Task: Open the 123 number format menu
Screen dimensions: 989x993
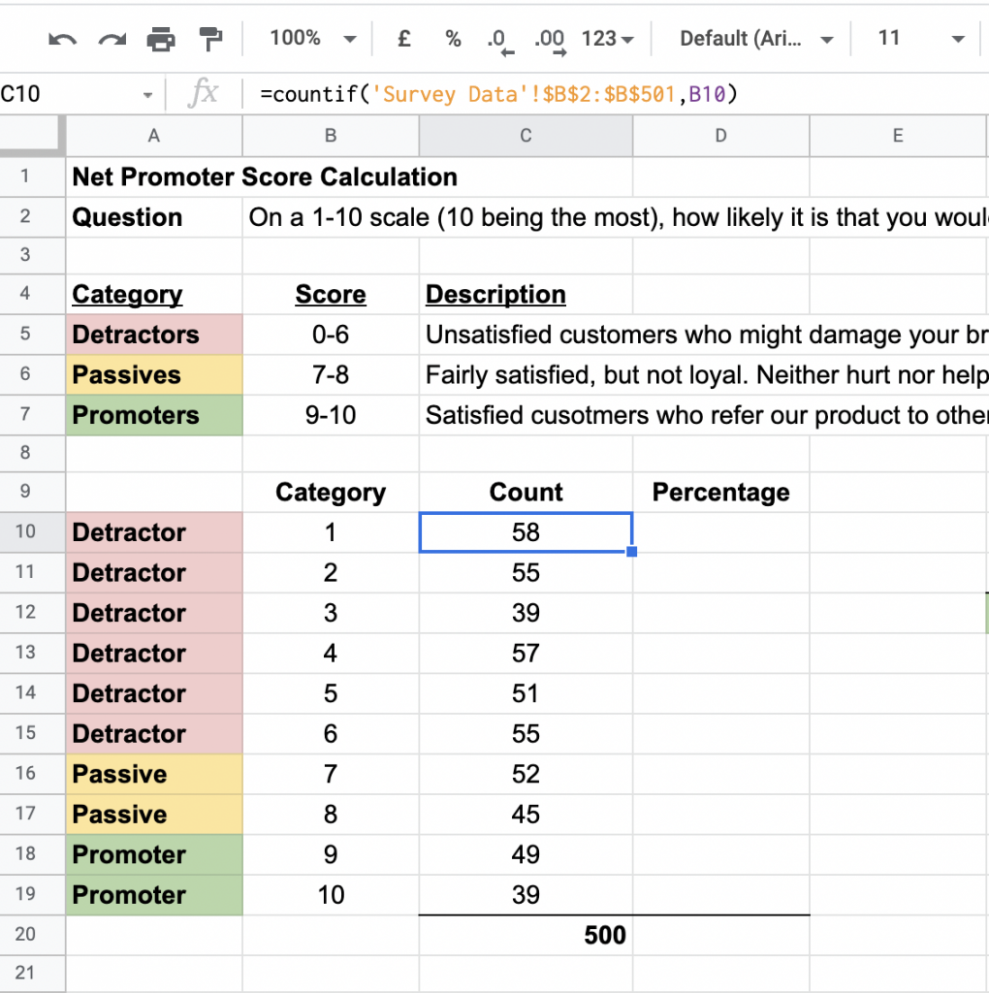Action: 606,39
